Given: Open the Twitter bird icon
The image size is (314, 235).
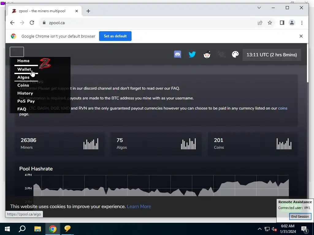Looking at the screenshot, I should click(x=192, y=54).
